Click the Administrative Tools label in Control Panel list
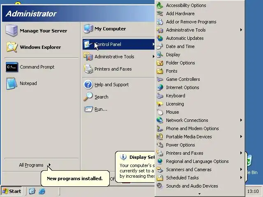Screen dimensions: 263x197 click(186, 30)
